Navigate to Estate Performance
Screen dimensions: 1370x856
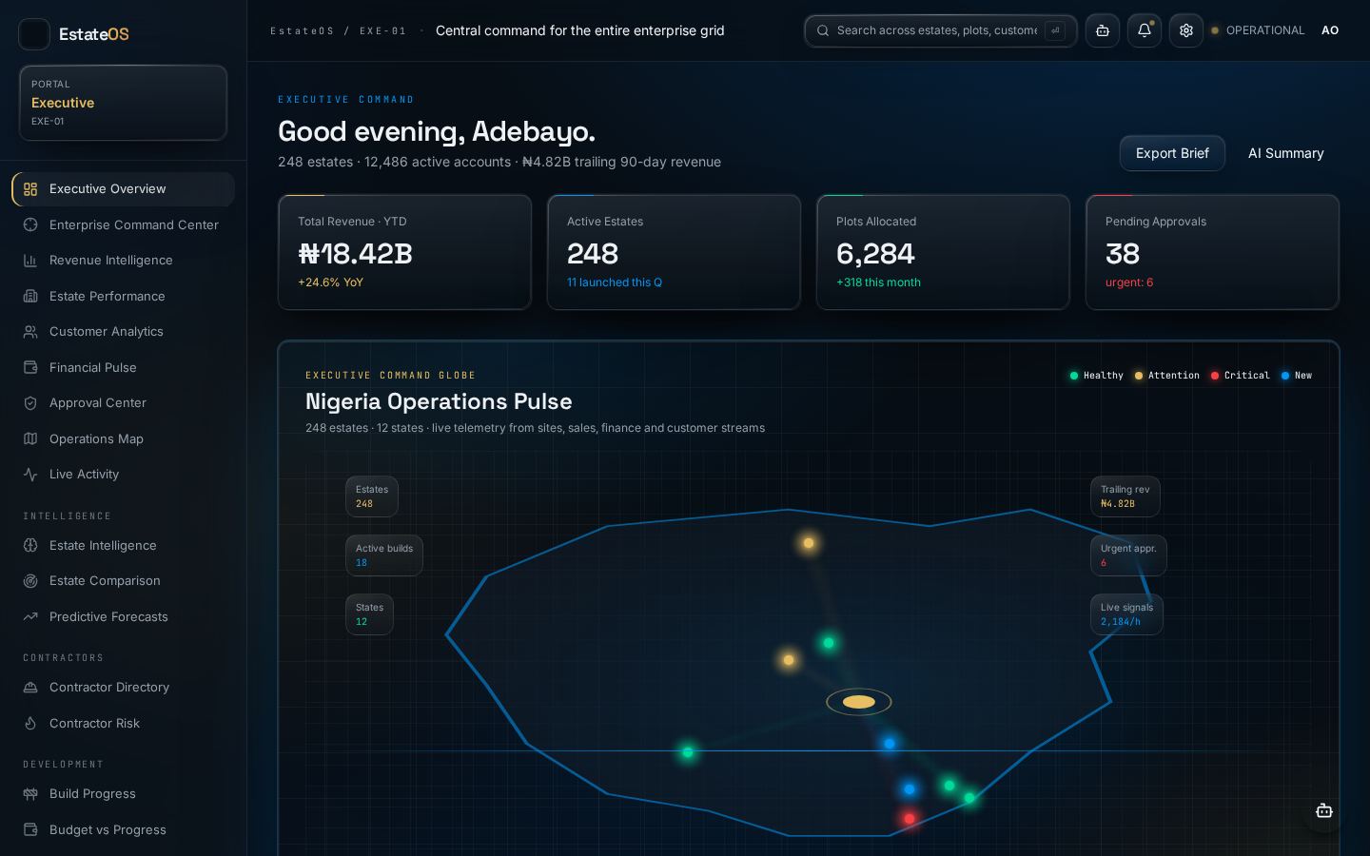tap(123, 296)
